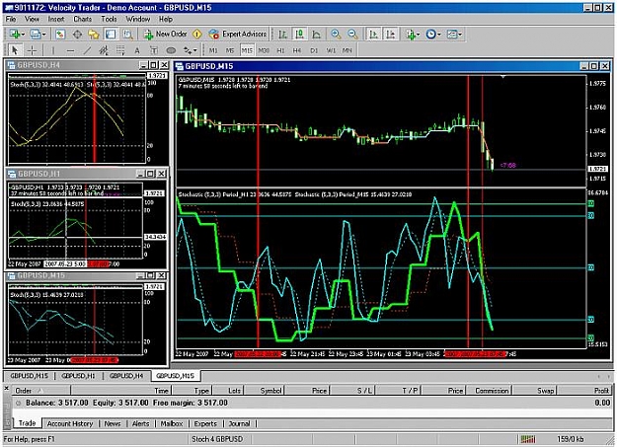Select the text 'A' drawing tool
The image size is (617, 447).
(137, 50)
